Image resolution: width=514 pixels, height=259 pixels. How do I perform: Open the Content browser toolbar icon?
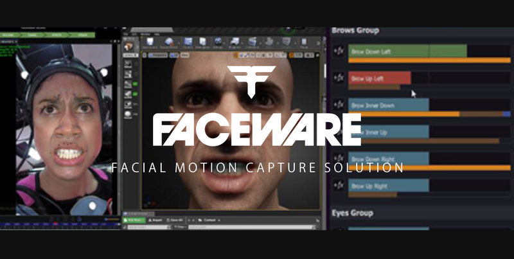188,43
